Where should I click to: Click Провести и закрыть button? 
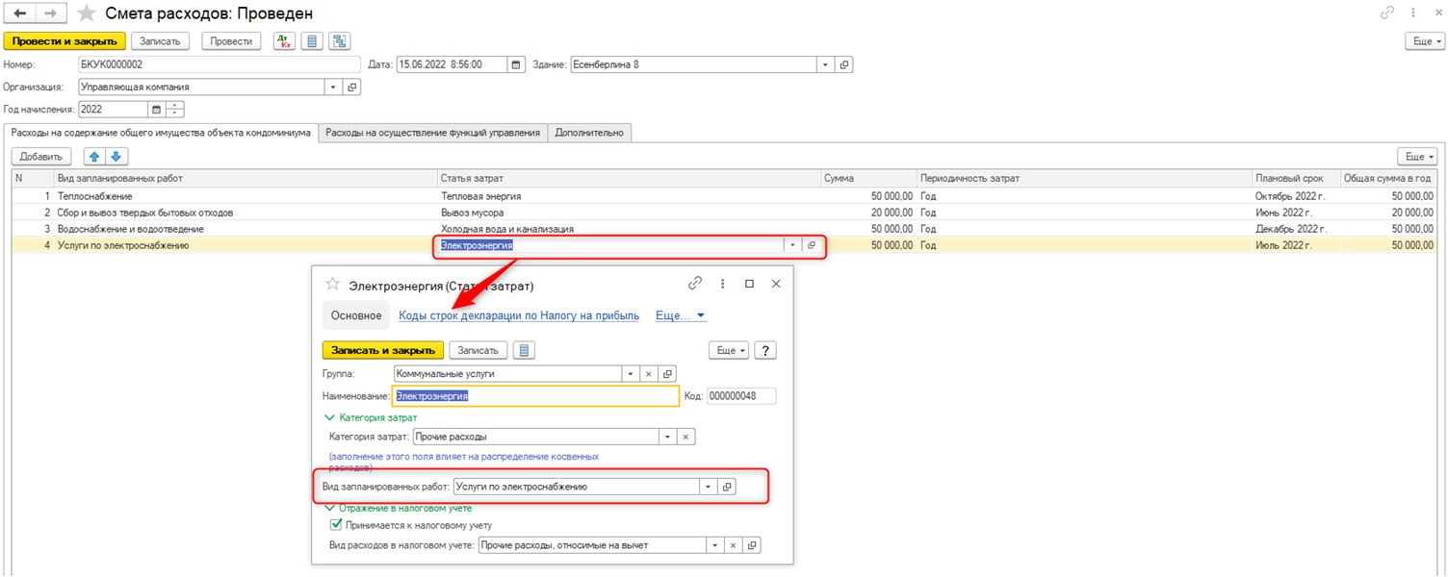click(65, 41)
